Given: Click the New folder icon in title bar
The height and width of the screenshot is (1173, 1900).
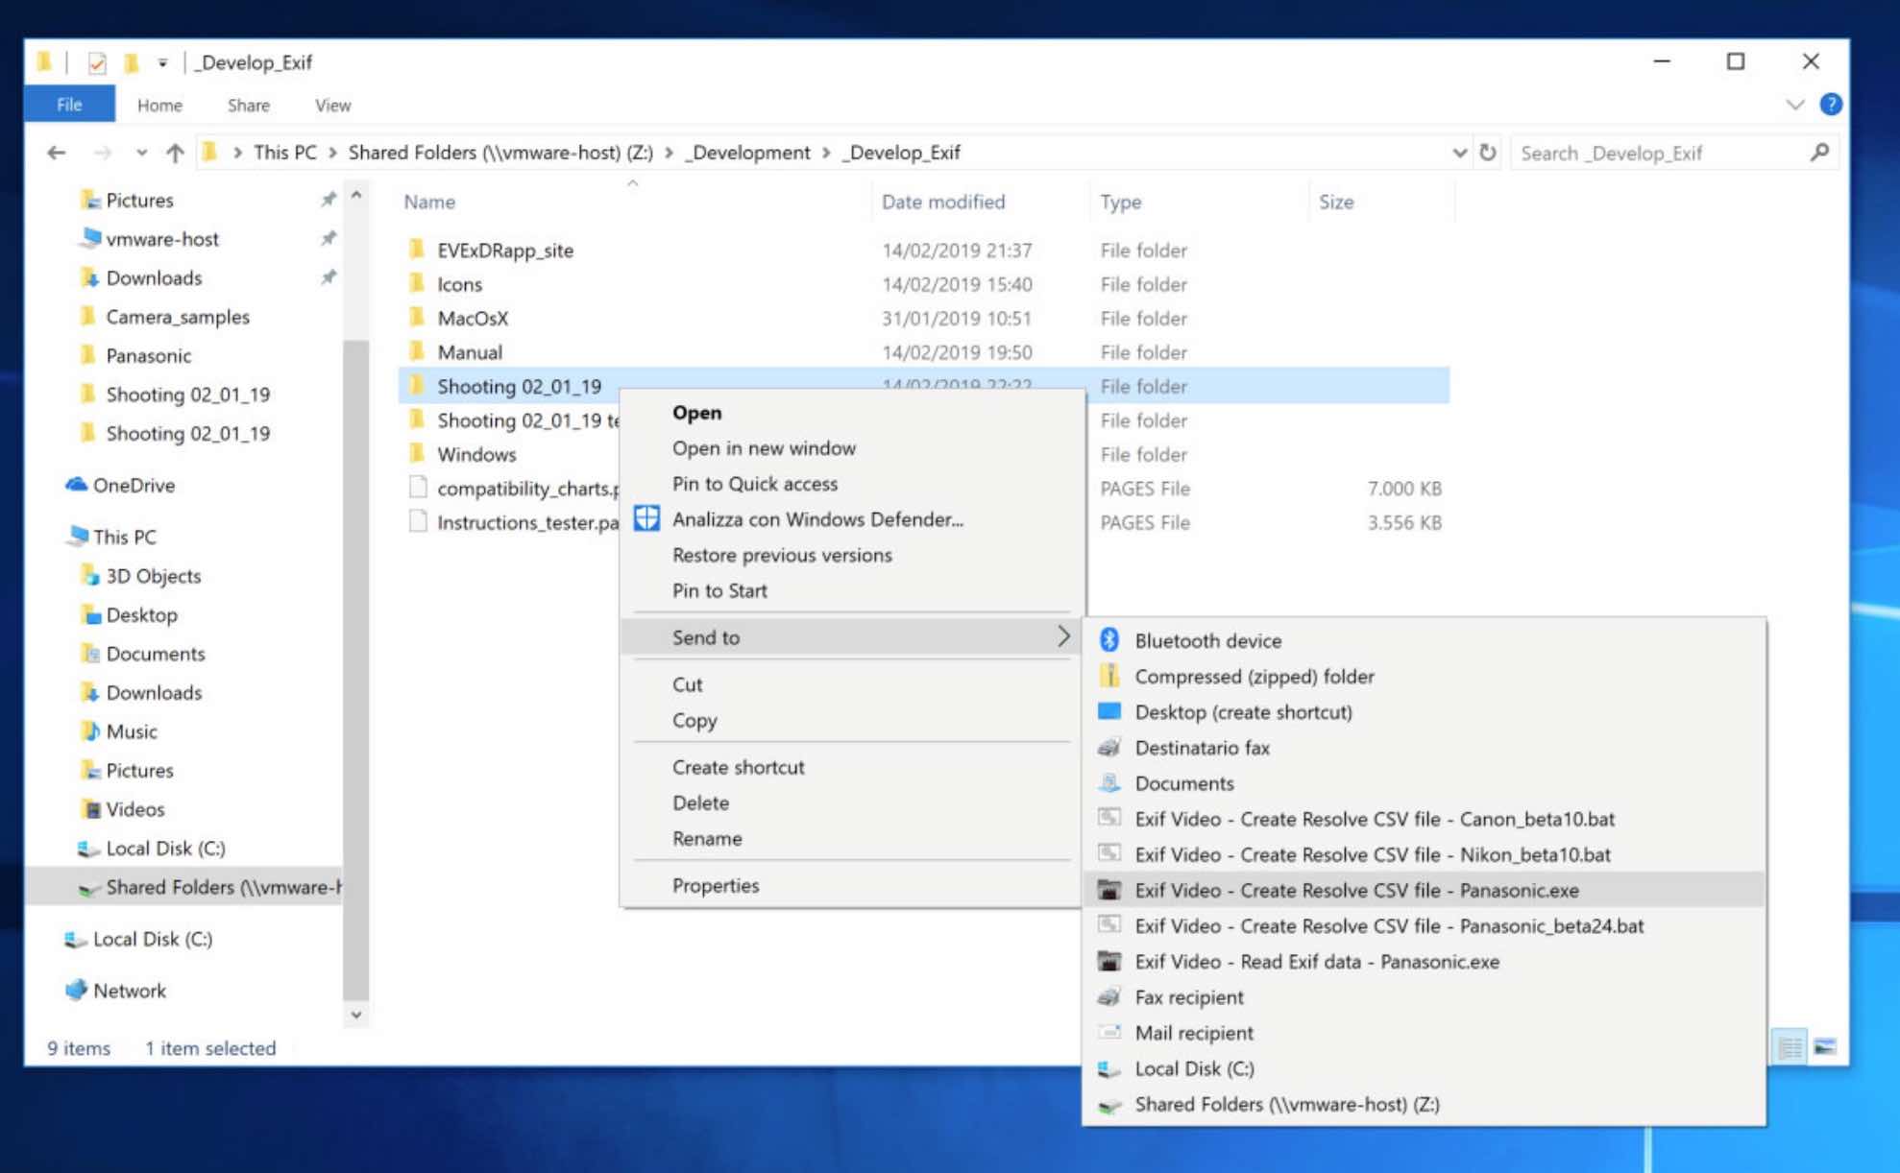Looking at the screenshot, I should click(132, 62).
